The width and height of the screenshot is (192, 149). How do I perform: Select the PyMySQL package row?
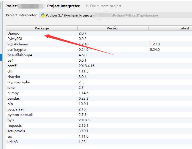coord(99,39)
